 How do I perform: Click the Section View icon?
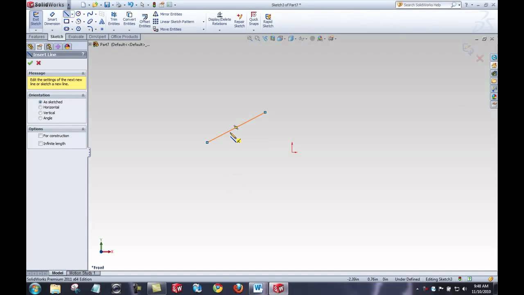click(273, 39)
